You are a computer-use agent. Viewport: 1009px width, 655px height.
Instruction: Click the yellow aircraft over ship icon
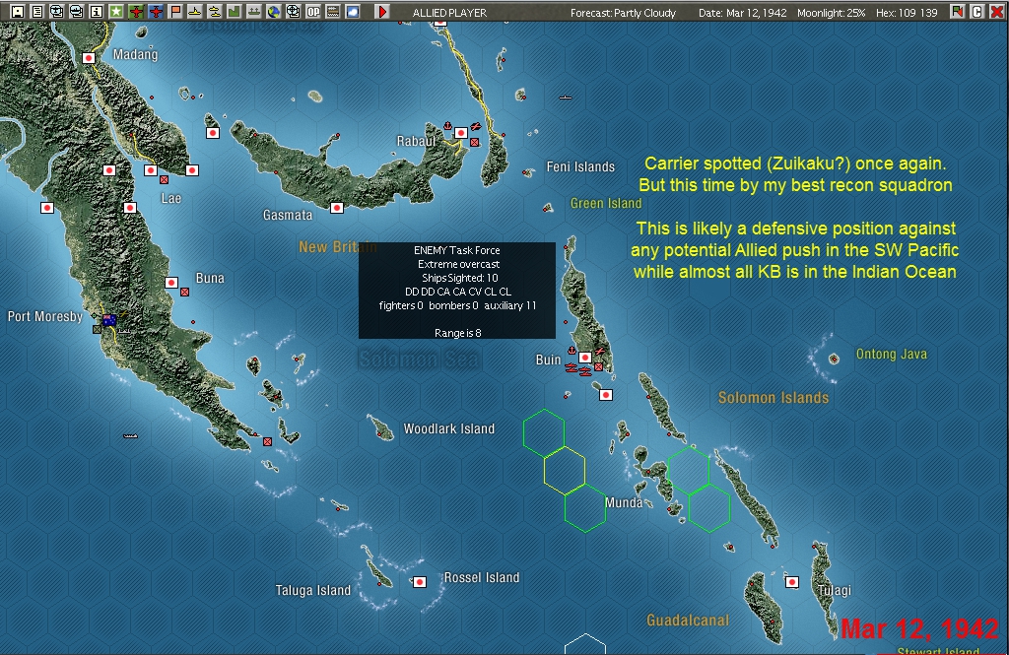click(x=214, y=12)
